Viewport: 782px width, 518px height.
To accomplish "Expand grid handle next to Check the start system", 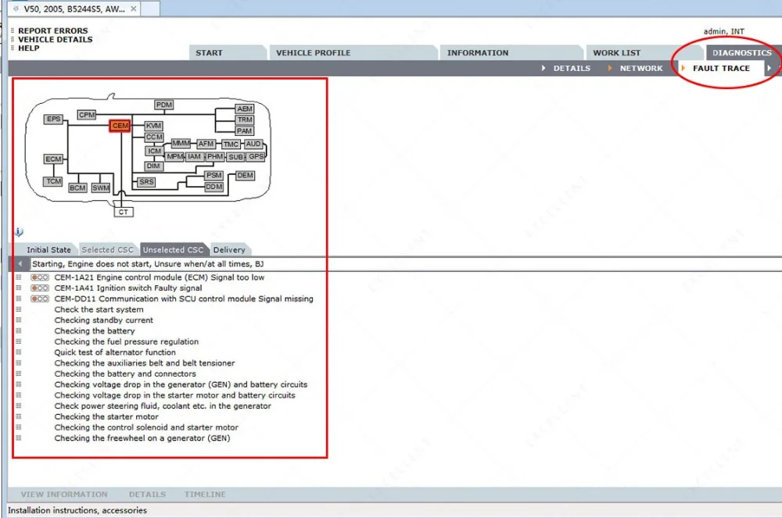I will (x=19, y=309).
